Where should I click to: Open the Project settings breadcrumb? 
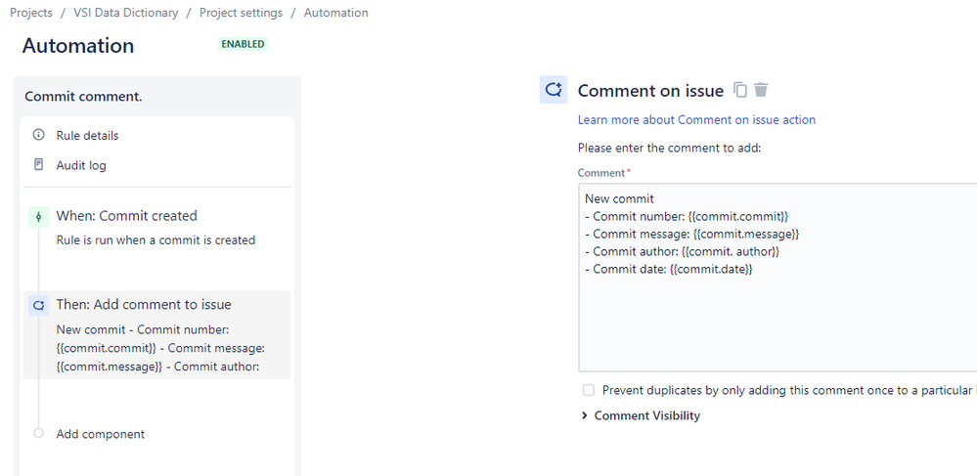pos(241,13)
